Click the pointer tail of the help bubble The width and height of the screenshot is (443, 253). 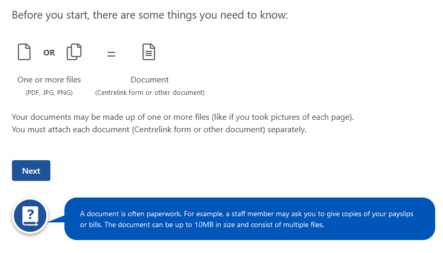pos(56,219)
